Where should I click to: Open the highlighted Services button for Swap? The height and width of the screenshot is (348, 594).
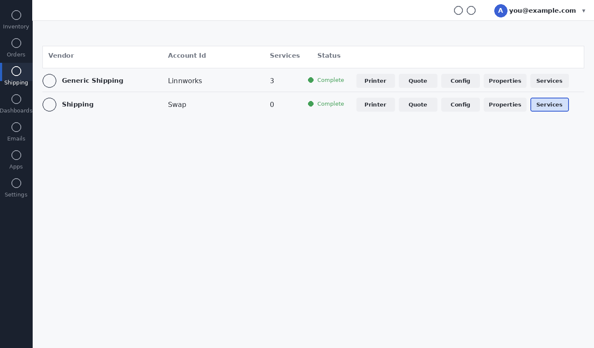point(549,104)
